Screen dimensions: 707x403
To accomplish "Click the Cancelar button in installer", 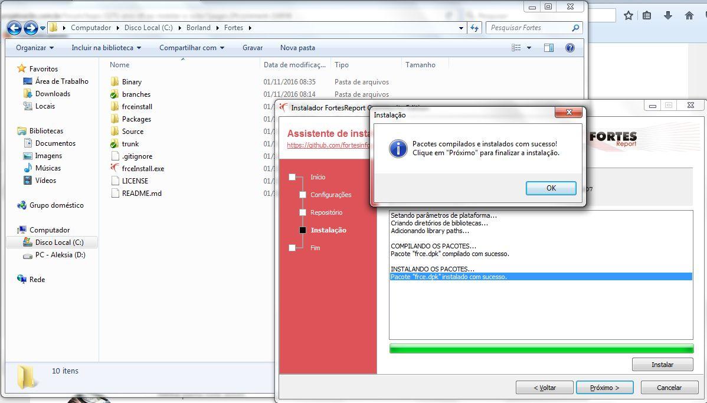I will click(669, 388).
